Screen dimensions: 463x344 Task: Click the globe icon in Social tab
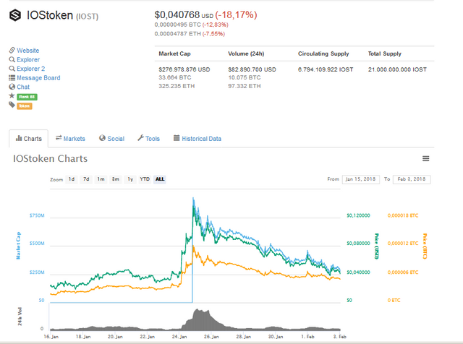(102, 138)
